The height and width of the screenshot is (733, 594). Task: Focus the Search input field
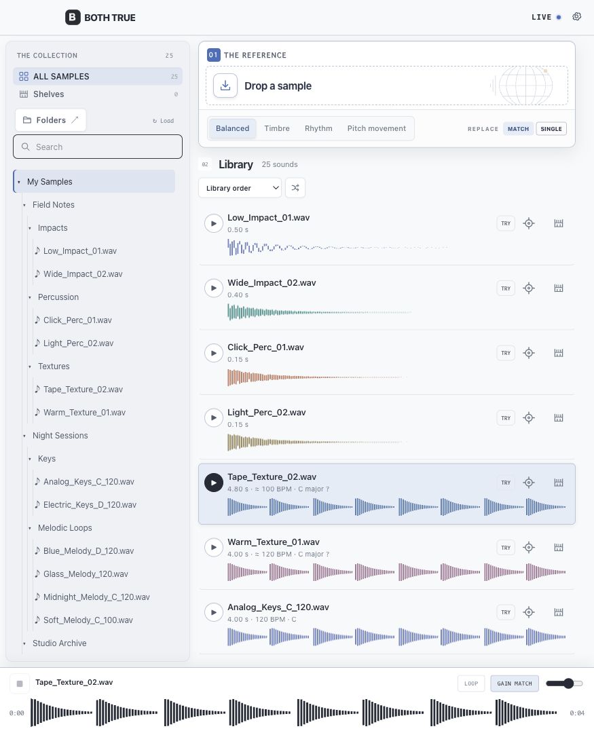[98, 147]
